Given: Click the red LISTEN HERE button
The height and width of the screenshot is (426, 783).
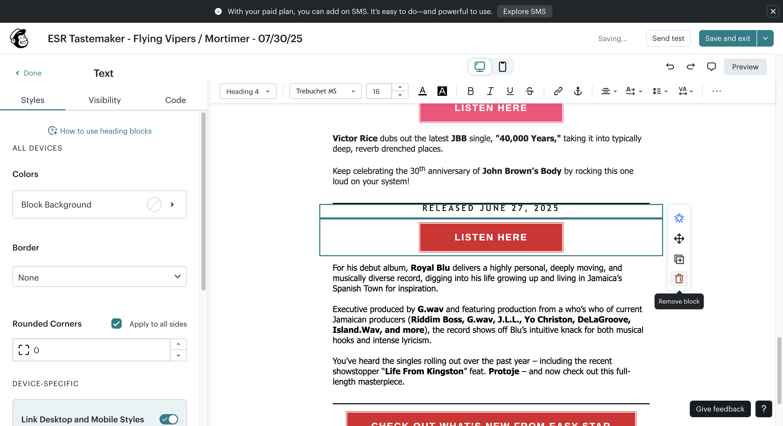Looking at the screenshot, I should [491, 237].
